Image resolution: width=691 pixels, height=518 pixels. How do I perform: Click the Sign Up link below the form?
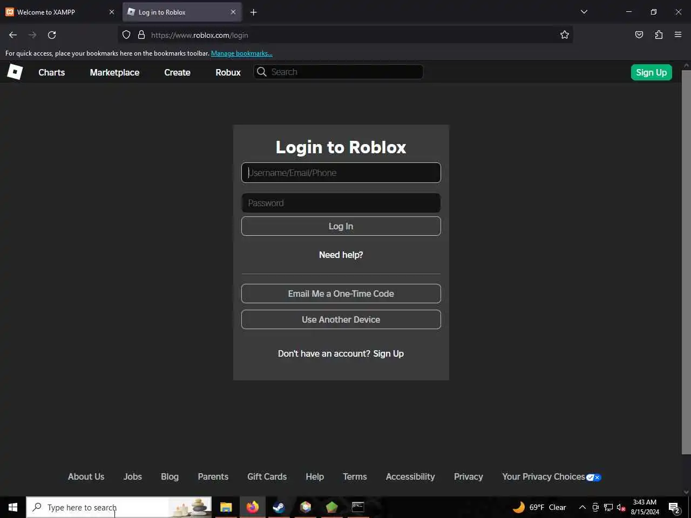(x=389, y=353)
